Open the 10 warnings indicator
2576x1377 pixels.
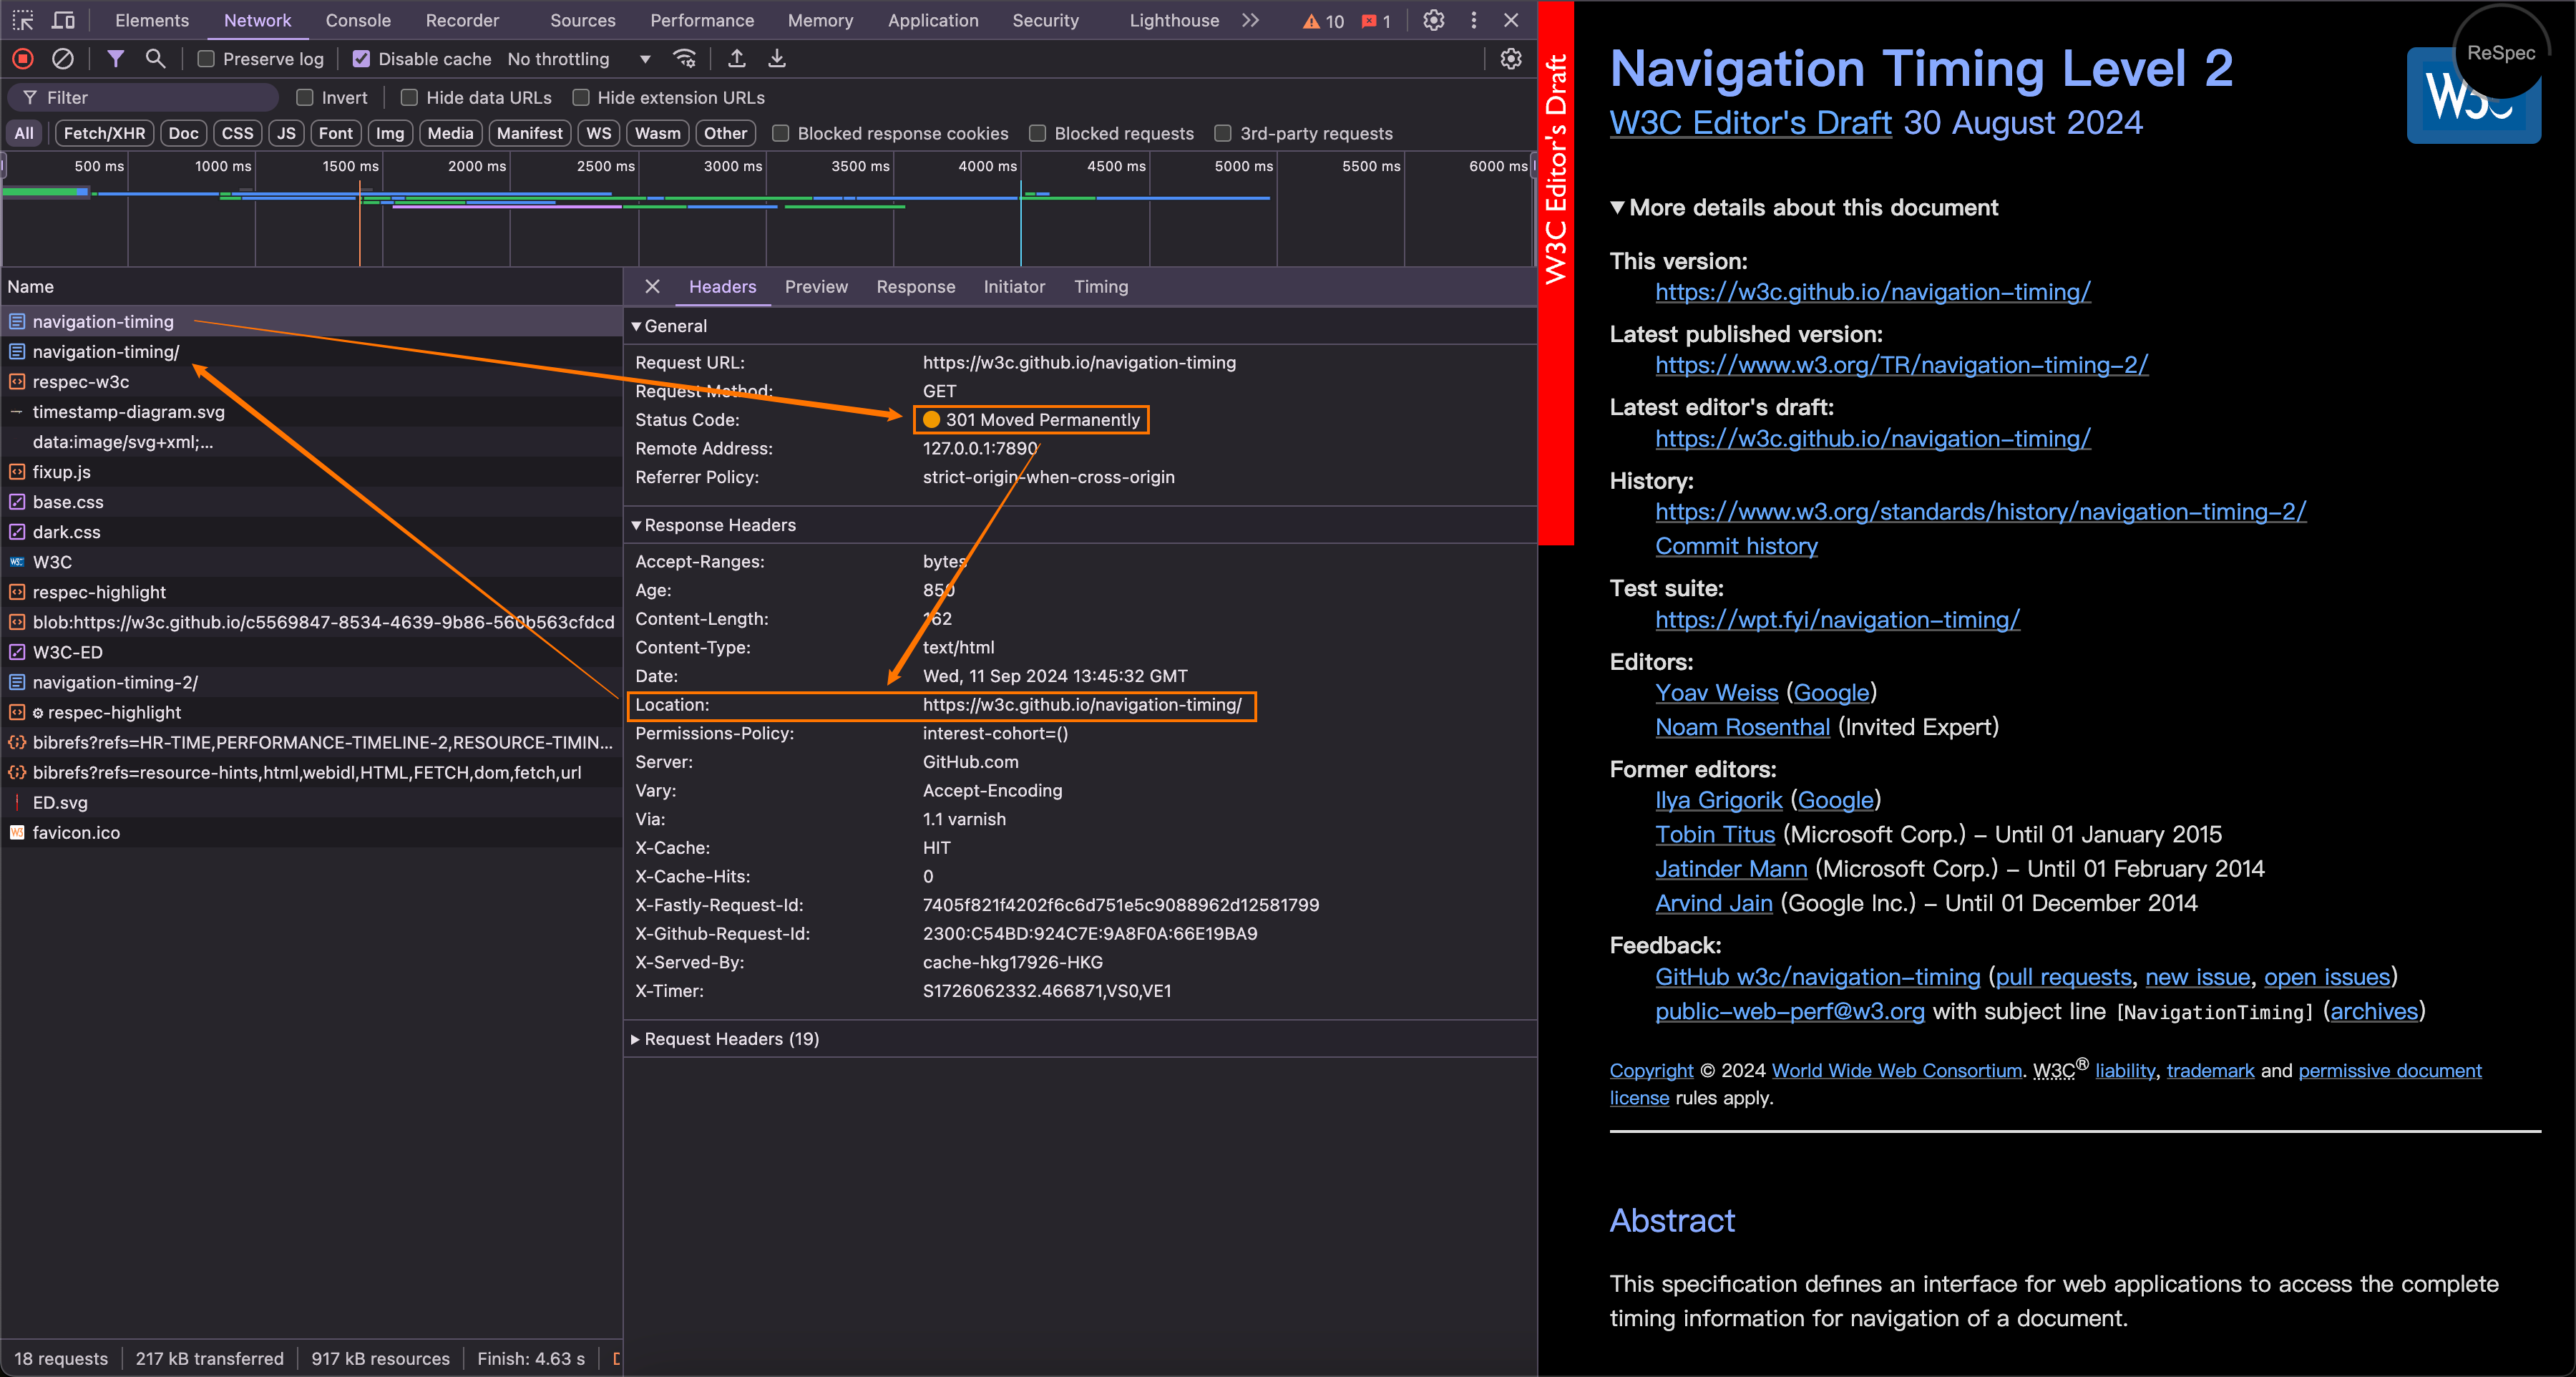pyautogui.click(x=1323, y=21)
